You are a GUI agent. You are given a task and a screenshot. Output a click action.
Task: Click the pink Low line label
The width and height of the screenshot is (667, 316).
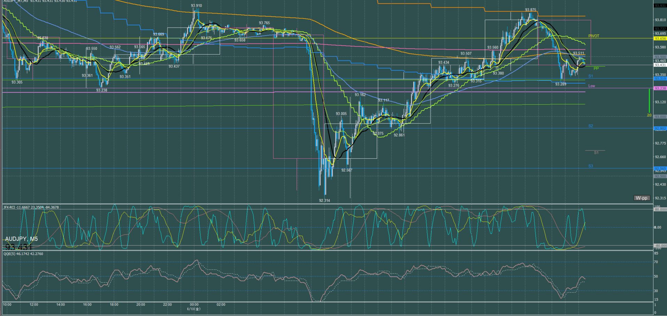click(x=591, y=86)
